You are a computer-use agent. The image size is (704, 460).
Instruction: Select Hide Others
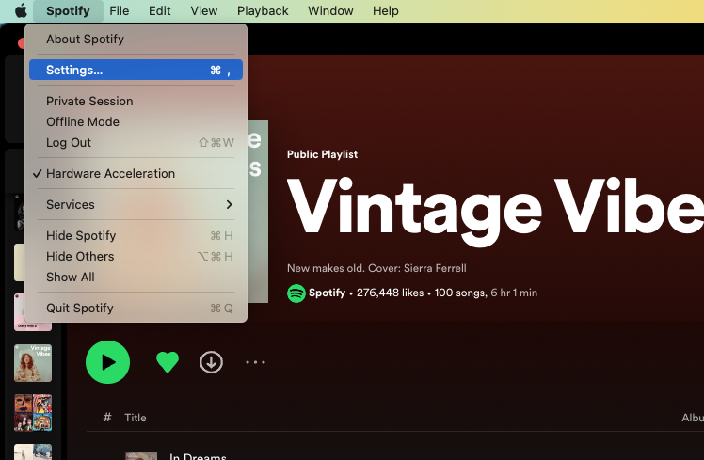click(136, 256)
